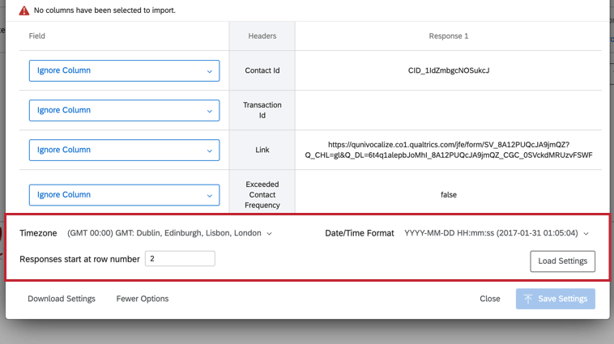Click the survey link URL in Response 1

click(x=449, y=150)
